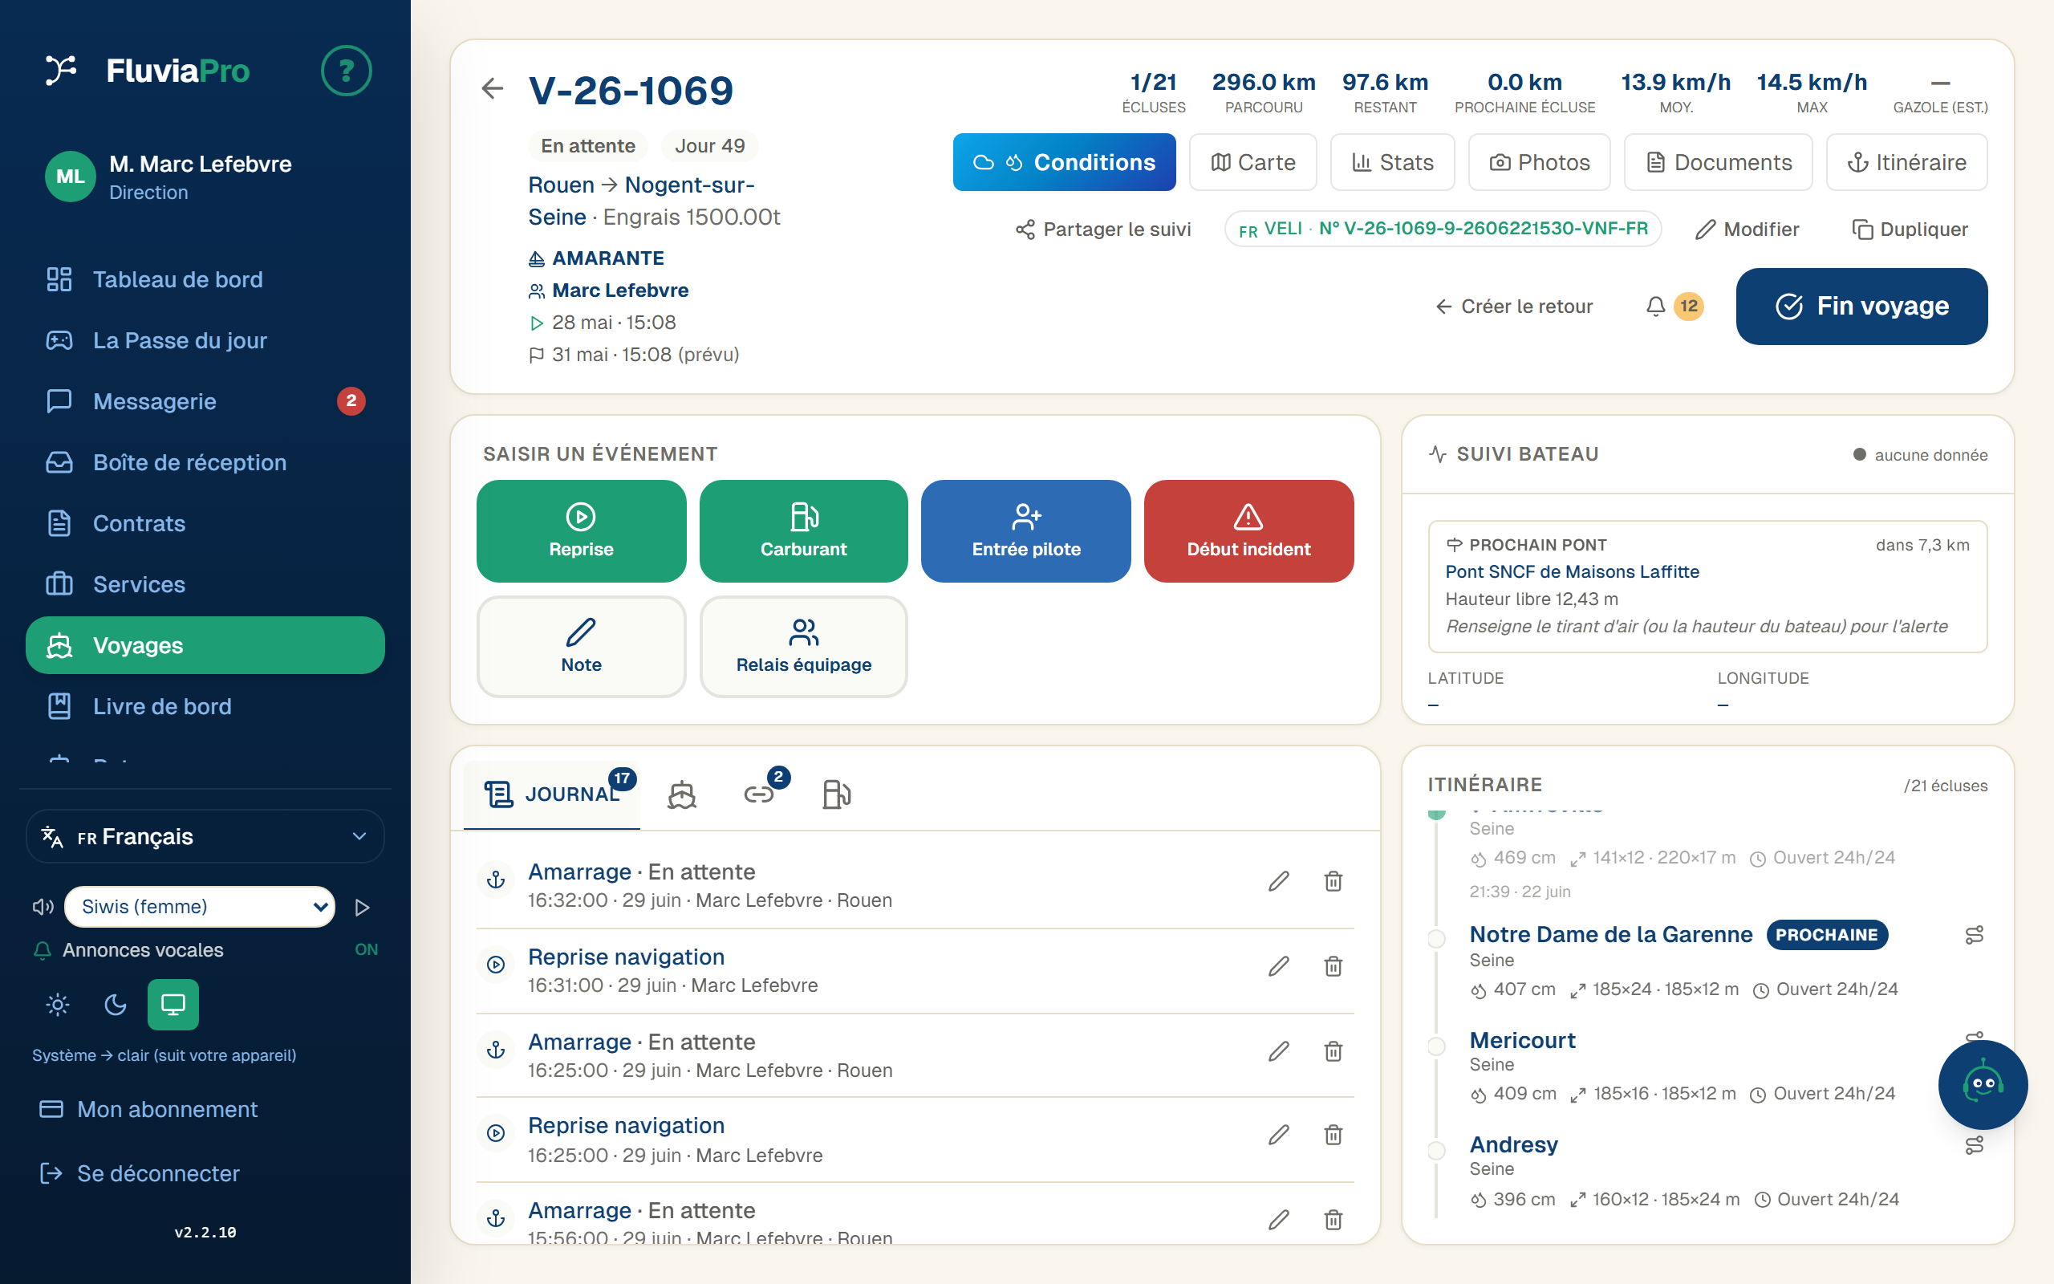Switch to the boat tab in journal panel

pyautogui.click(x=681, y=794)
